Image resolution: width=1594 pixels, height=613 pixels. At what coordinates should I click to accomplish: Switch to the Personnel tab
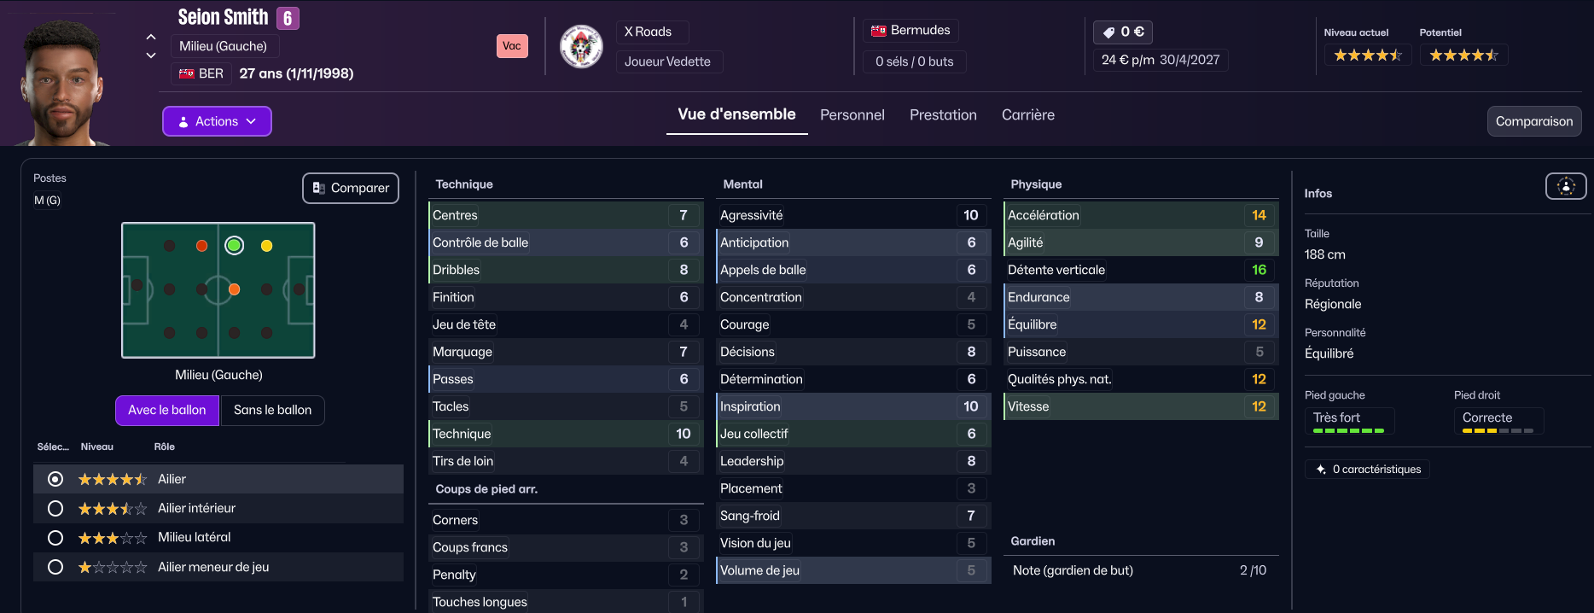[x=852, y=115]
